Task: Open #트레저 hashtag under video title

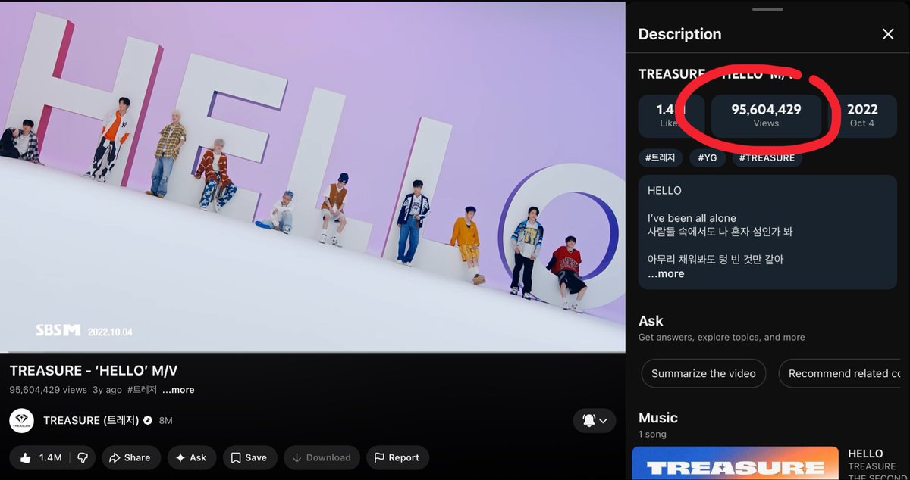Action: [142, 390]
